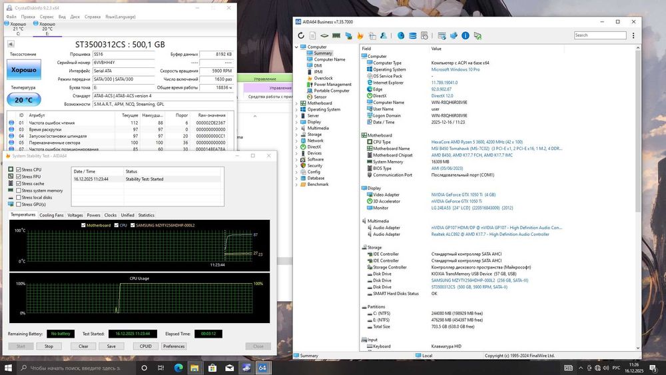Open Microsoft Edge from the taskbar
666x375 pixels.
pos(178,368)
